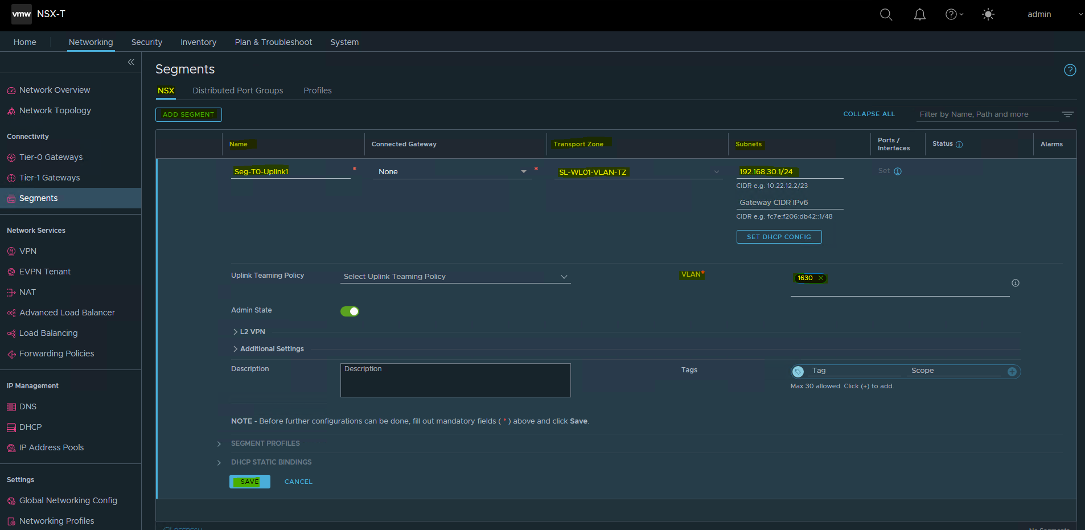Open Load Balancing in the sidebar

pyautogui.click(x=48, y=334)
